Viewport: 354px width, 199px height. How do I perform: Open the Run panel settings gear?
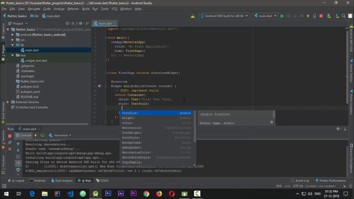pos(338,129)
